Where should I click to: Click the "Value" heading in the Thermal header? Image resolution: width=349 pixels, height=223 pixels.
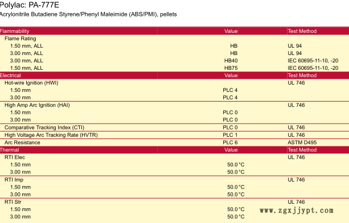231,150
